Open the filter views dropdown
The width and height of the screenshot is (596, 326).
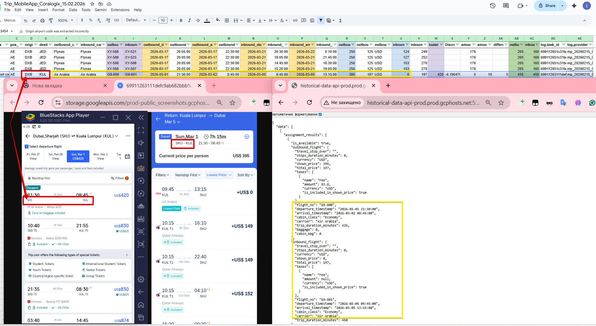tap(331, 21)
